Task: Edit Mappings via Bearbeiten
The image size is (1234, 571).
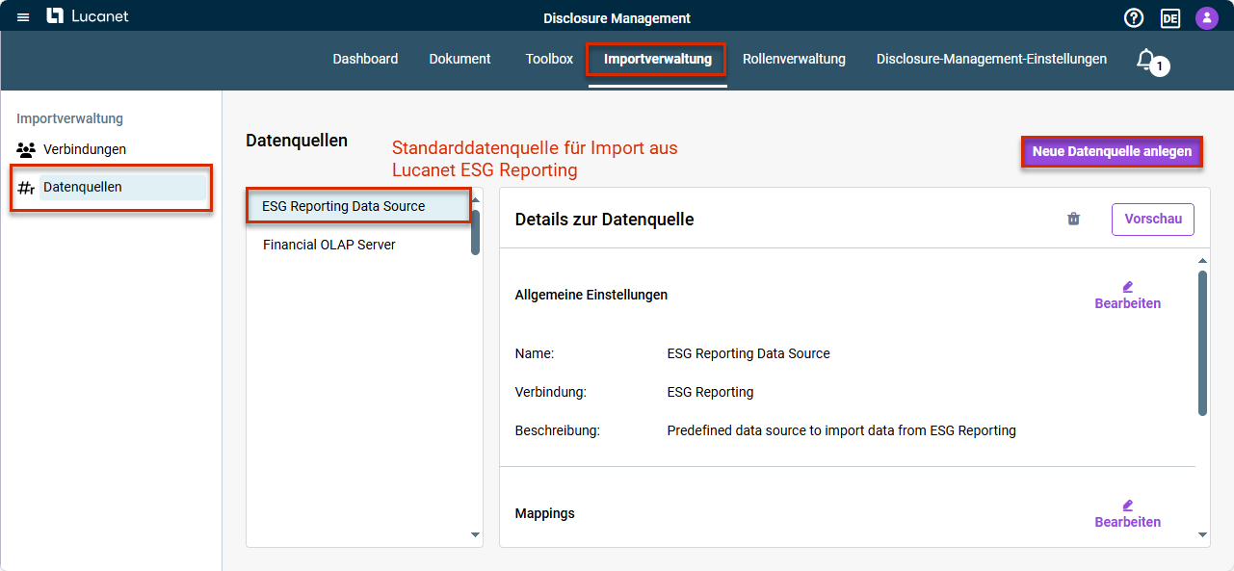Action: point(1127,514)
